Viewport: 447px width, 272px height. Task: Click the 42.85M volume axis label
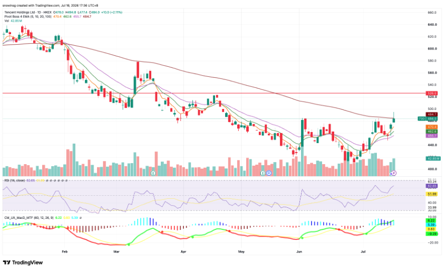coord(433,158)
